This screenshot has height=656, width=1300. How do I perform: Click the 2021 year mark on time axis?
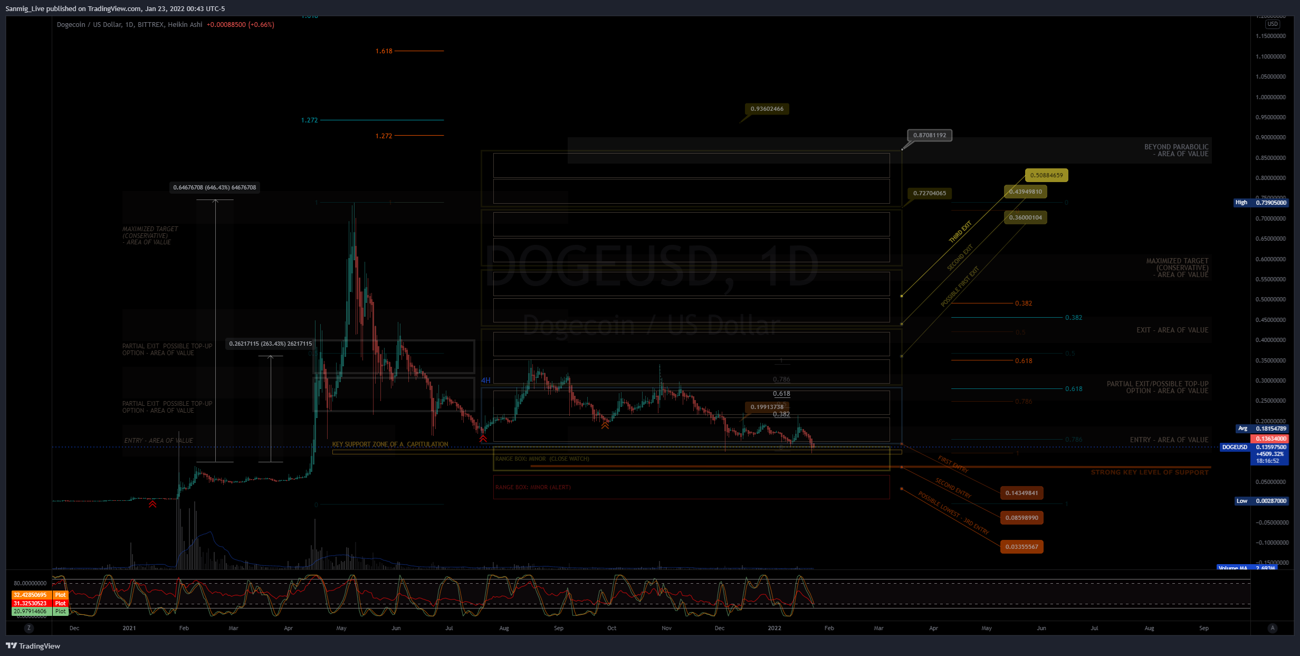[129, 628]
